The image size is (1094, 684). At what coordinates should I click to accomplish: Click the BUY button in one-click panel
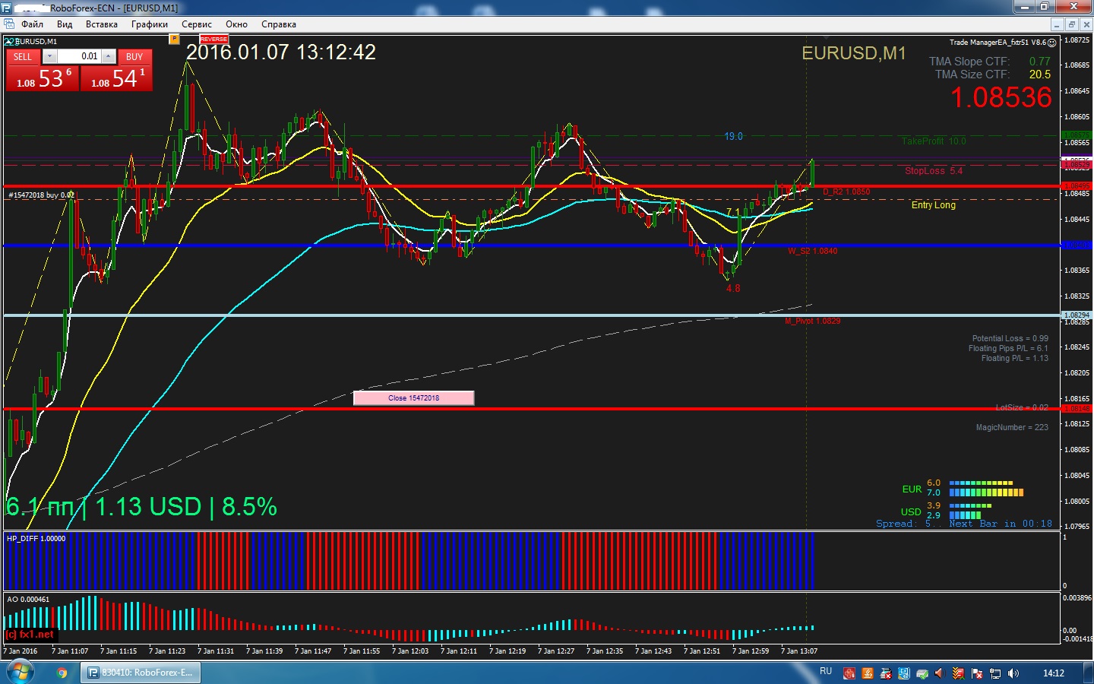[134, 57]
